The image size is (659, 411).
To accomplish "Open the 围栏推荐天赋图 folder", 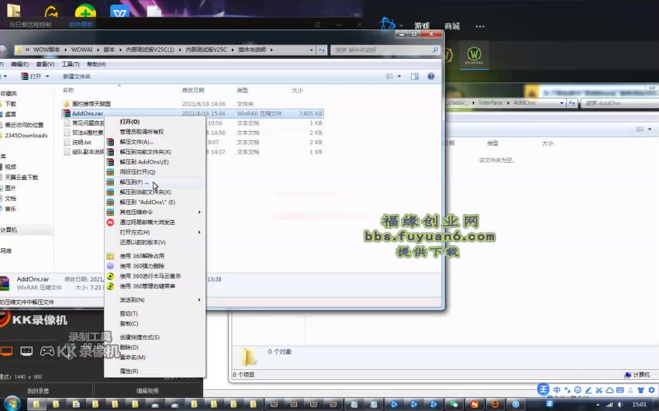I will 91,103.
